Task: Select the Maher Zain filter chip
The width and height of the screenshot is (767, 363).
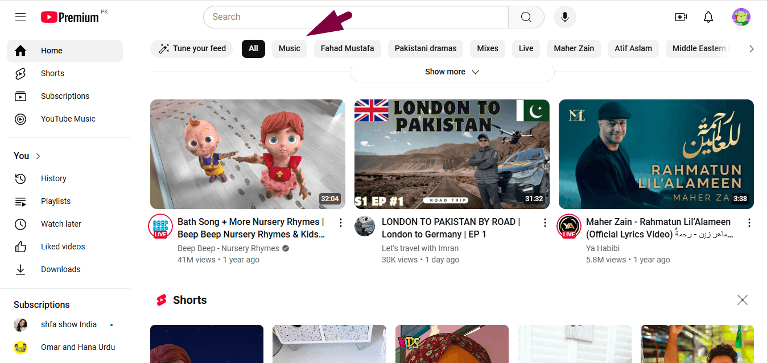Action: pos(574,49)
